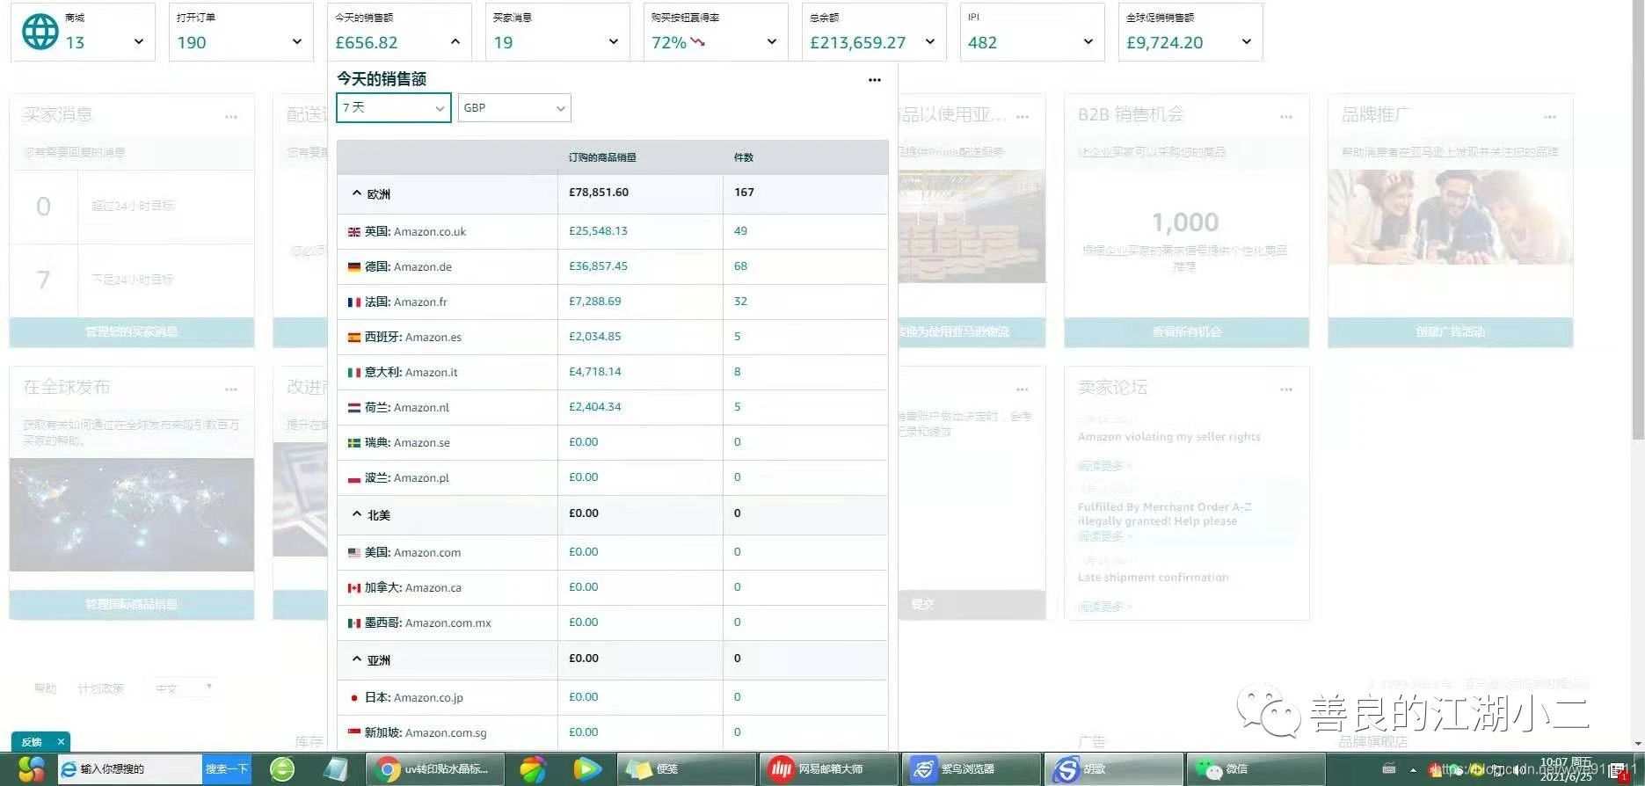Viewport: 1645px width, 786px height.
Task: Expand the 购买按钮赢得率 72% chevron
Action: (x=771, y=41)
